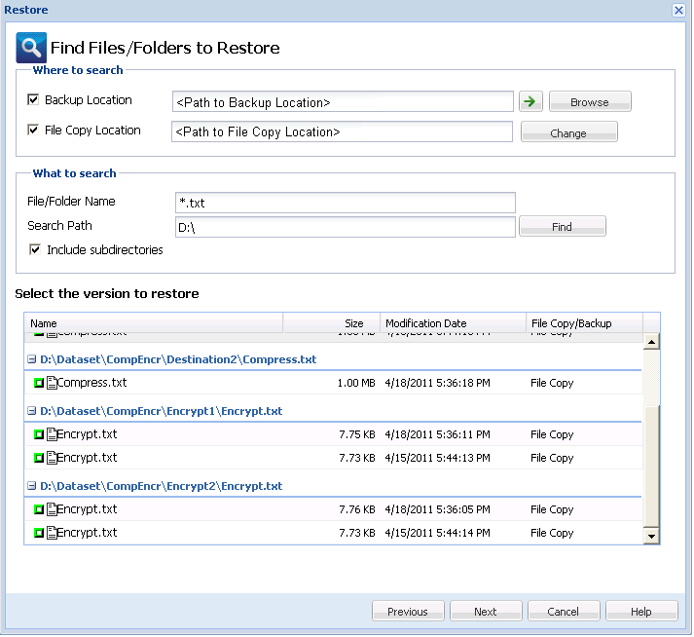The height and width of the screenshot is (637, 694).
Task: Click Browse for backup location
Action: 590,102
